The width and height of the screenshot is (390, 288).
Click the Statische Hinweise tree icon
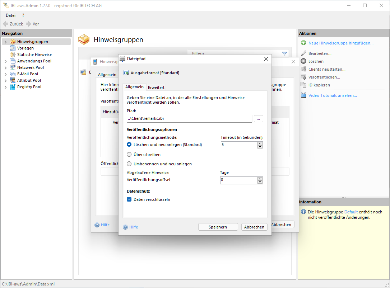(13, 55)
